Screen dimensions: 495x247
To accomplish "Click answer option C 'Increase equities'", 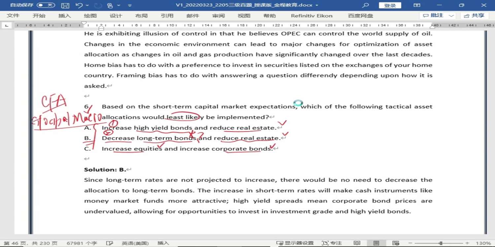I will point(132,149).
